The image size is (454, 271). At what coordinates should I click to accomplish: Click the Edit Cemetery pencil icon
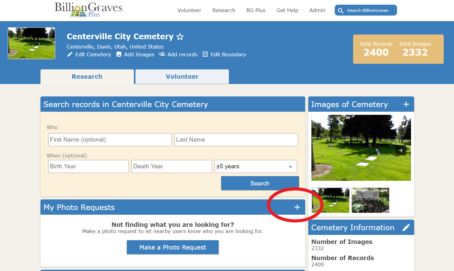point(70,54)
